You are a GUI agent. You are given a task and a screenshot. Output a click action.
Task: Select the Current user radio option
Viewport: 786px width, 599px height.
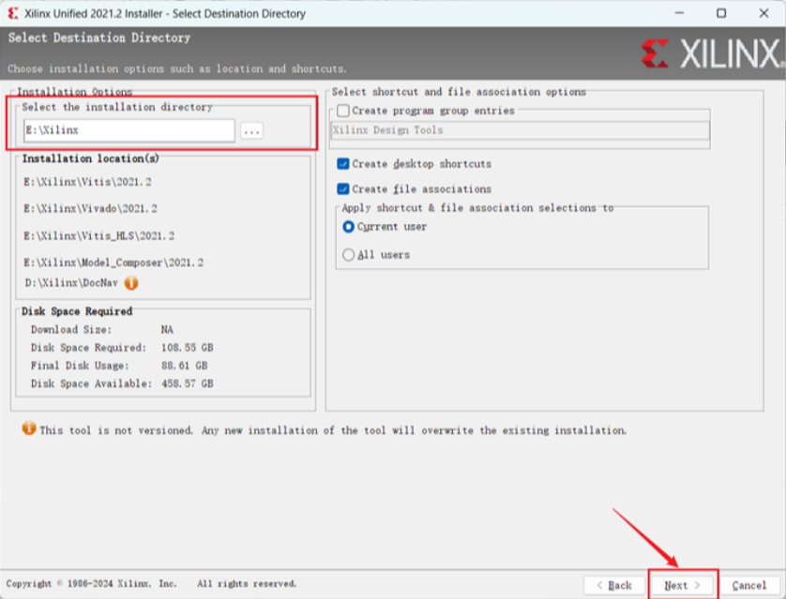348,227
